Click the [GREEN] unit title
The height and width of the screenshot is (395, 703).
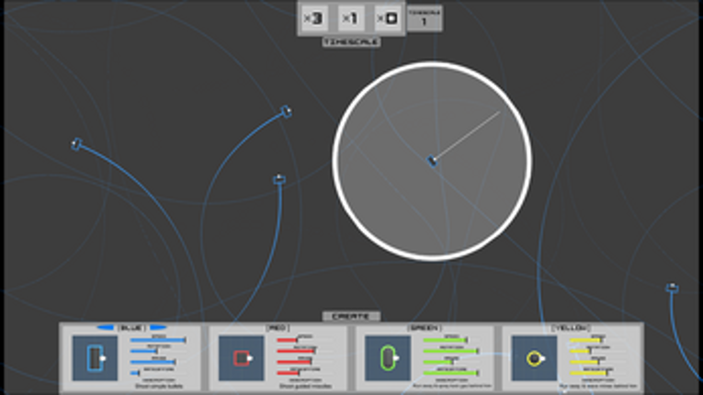click(x=425, y=328)
